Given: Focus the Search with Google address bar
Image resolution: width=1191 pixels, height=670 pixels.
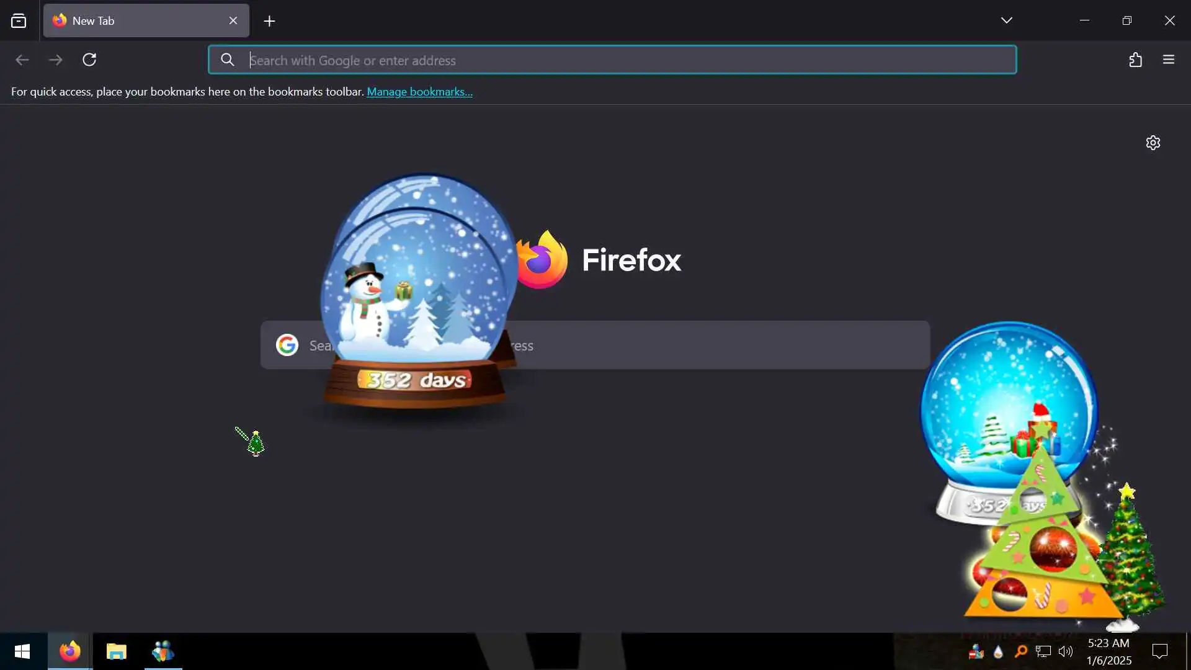Looking at the screenshot, I should (620, 60).
